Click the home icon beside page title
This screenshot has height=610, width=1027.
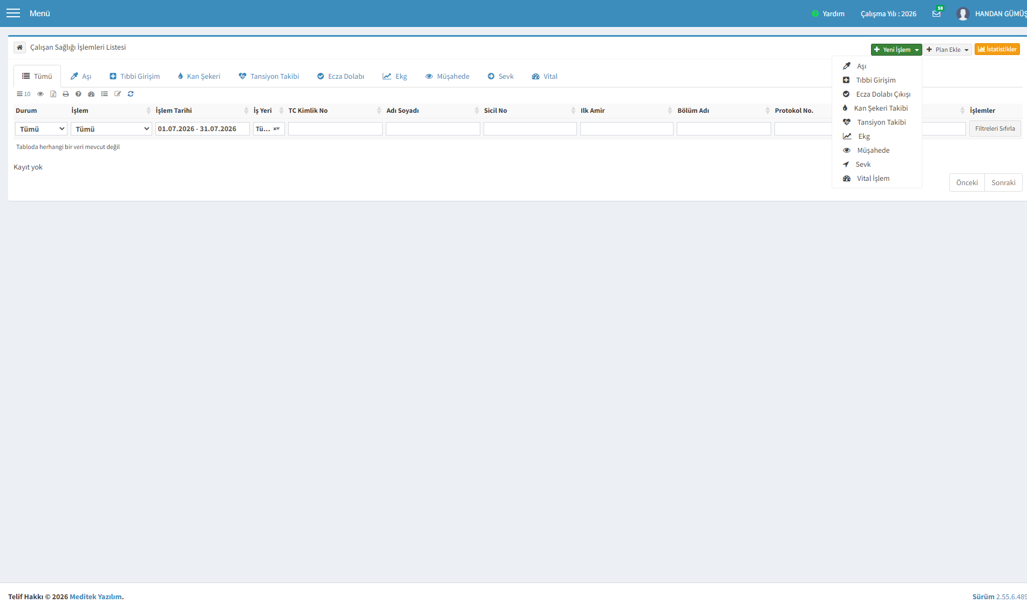[x=19, y=48]
